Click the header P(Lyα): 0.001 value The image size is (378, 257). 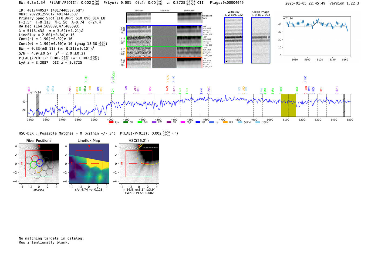coord(117,3)
